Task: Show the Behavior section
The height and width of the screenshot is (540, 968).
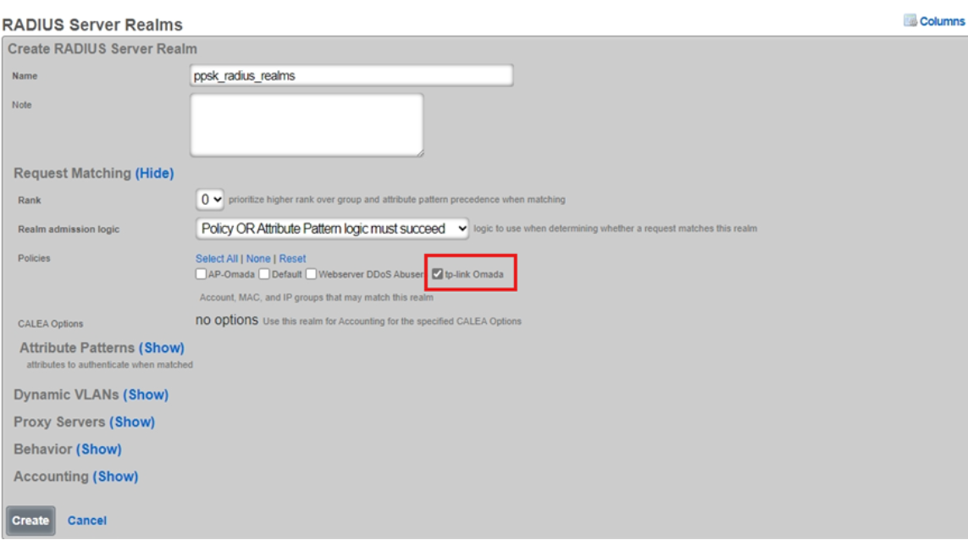Action: (x=99, y=449)
